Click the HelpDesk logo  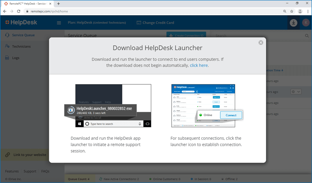[x=21, y=23]
